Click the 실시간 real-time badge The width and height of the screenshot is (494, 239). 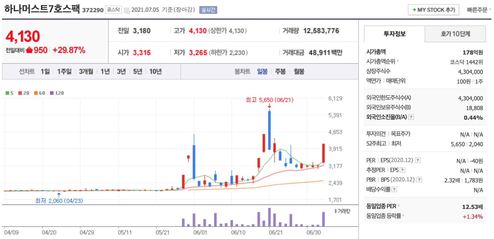point(208,10)
